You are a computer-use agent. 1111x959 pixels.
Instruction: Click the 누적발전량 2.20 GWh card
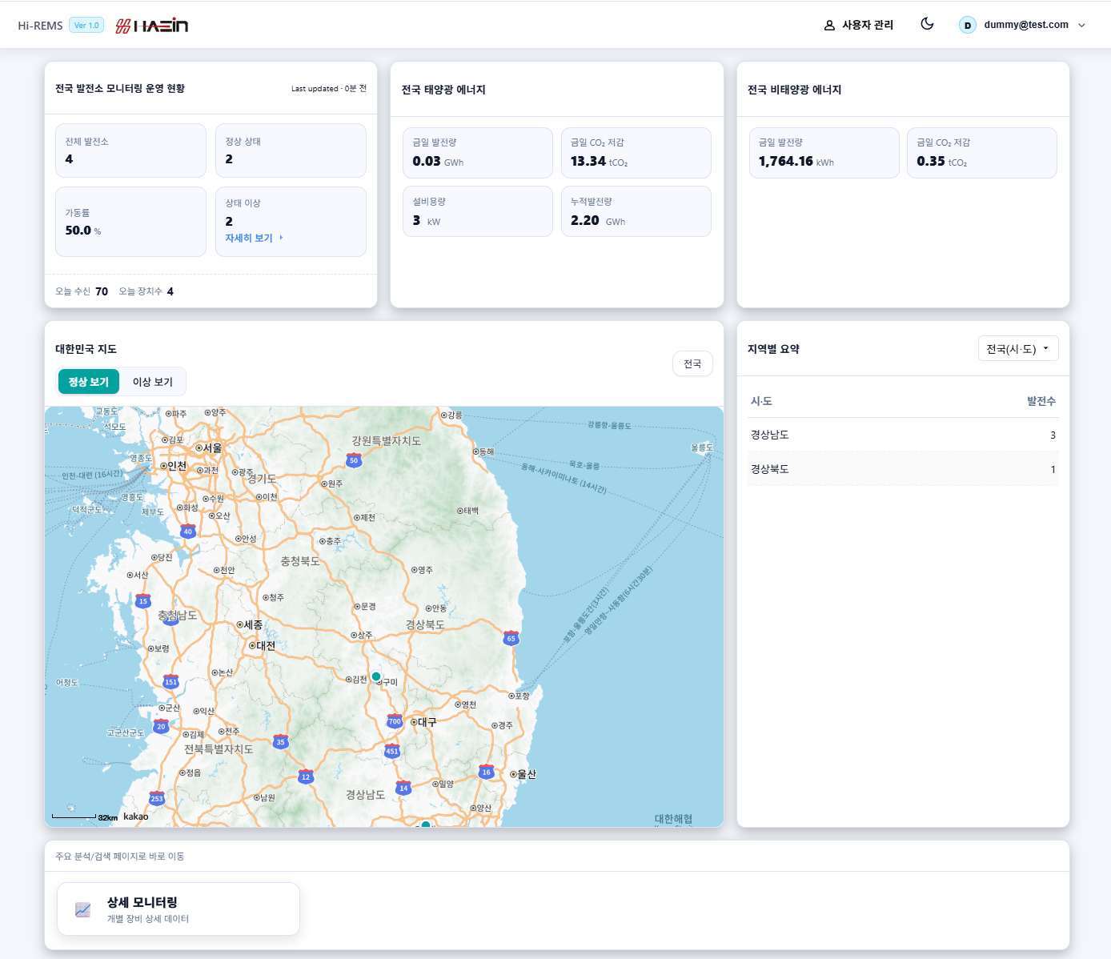pos(636,211)
